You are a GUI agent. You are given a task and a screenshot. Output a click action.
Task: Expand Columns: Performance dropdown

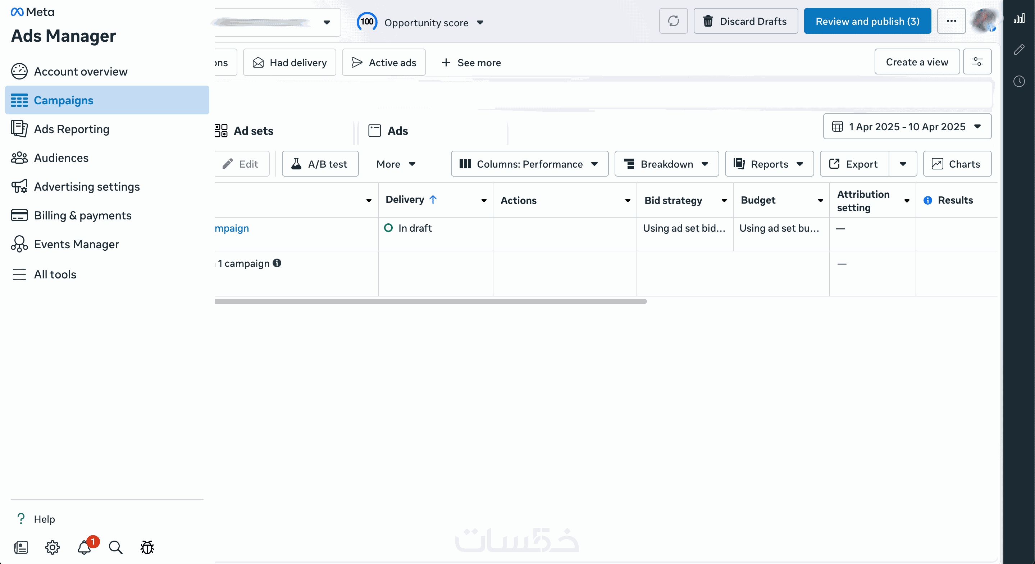(x=529, y=164)
